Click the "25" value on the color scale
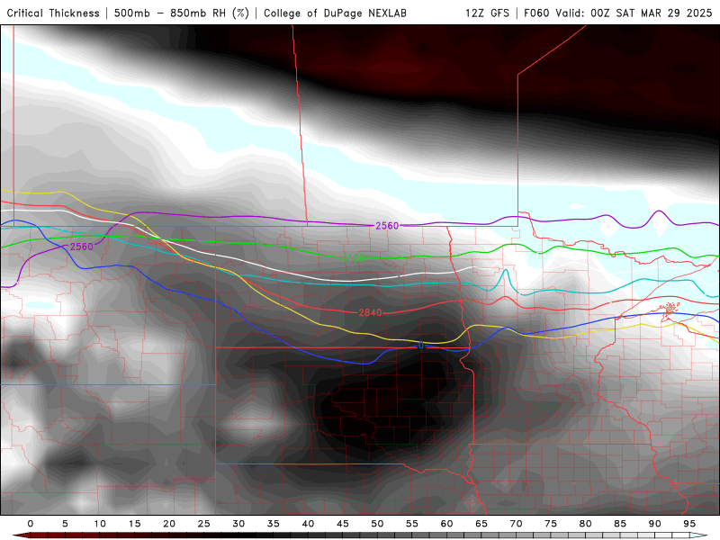The height and width of the screenshot is (540, 720). tap(204, 524)
